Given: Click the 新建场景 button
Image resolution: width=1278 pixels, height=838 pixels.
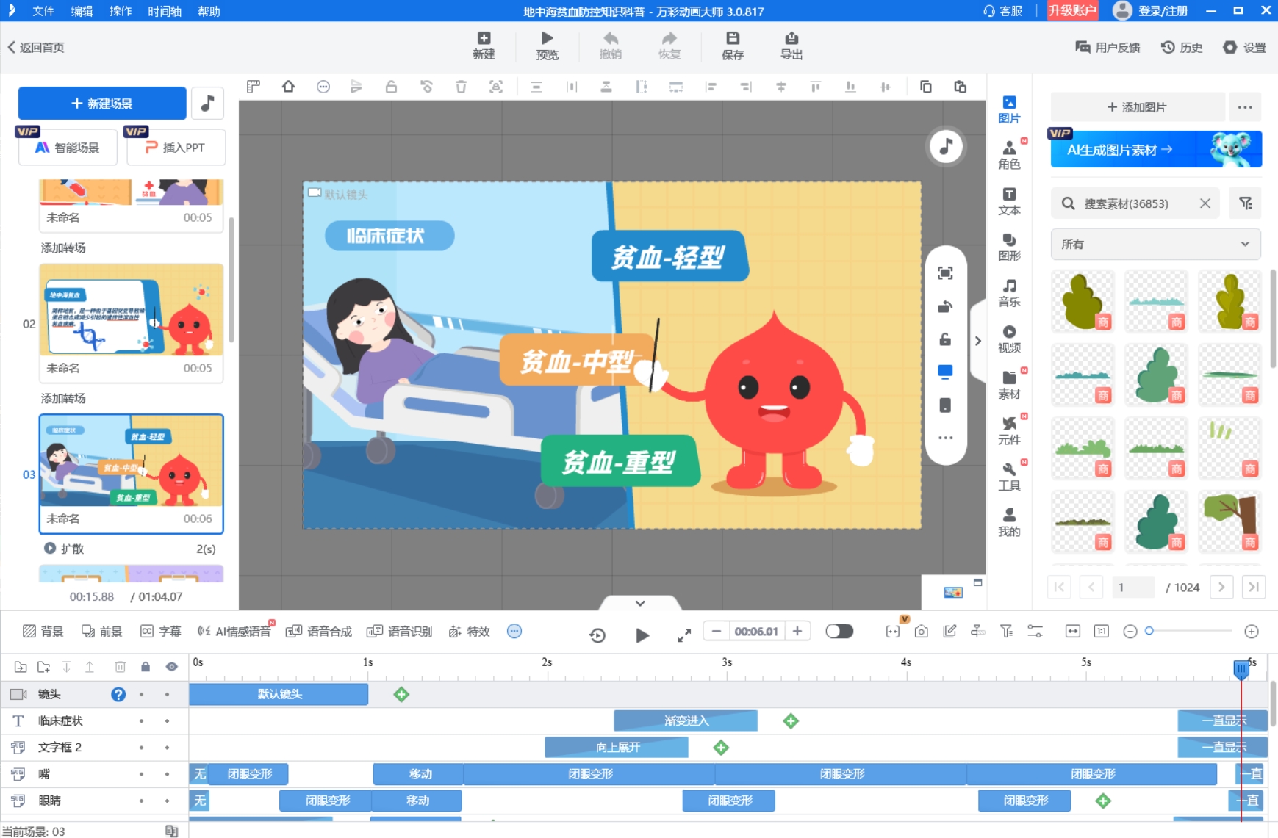Looking at the screenshot, I should point(102,104).
